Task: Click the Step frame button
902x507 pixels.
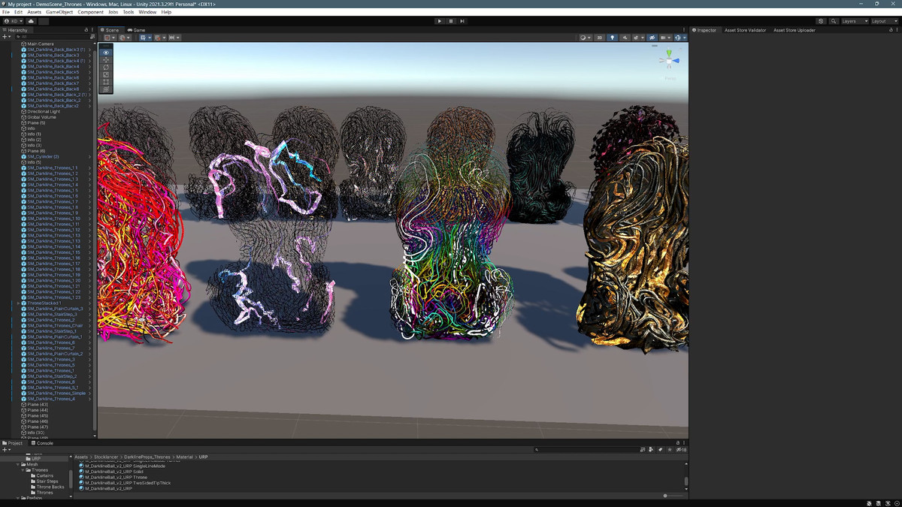Action: (x=462, y=21)
